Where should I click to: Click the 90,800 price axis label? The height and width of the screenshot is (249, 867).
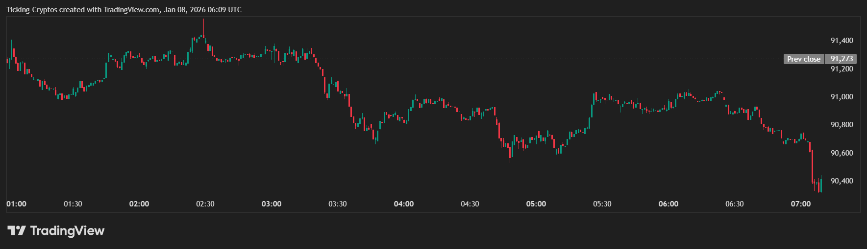coord(842,125)
